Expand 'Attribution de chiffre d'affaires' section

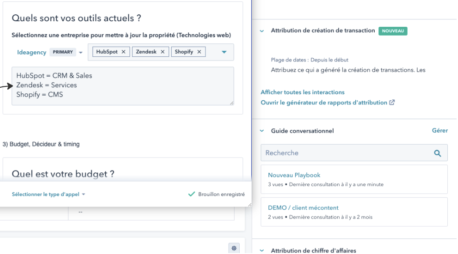click(x=262, y=250)
